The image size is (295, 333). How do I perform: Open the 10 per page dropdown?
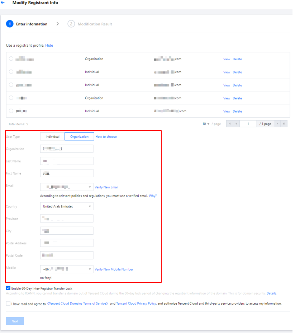pyautogui.click(x=206, y=124)
